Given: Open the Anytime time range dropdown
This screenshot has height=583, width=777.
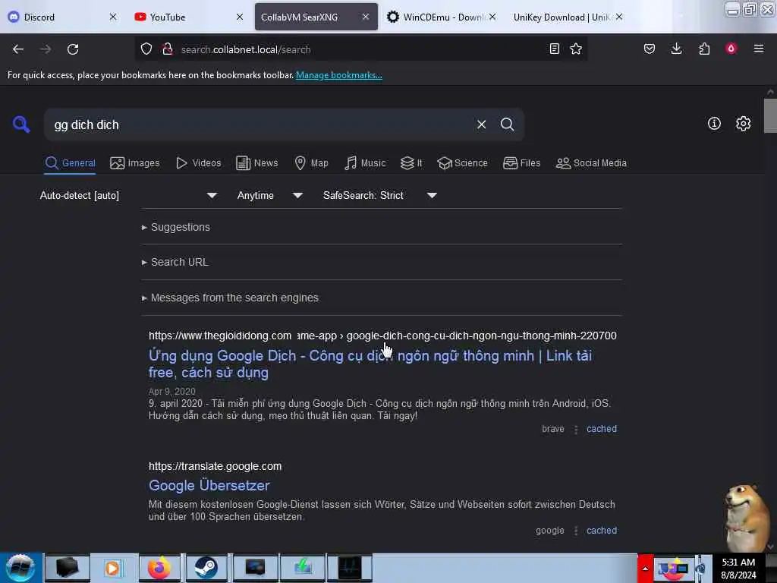Looking at the screenshot, I should point(269,195).
